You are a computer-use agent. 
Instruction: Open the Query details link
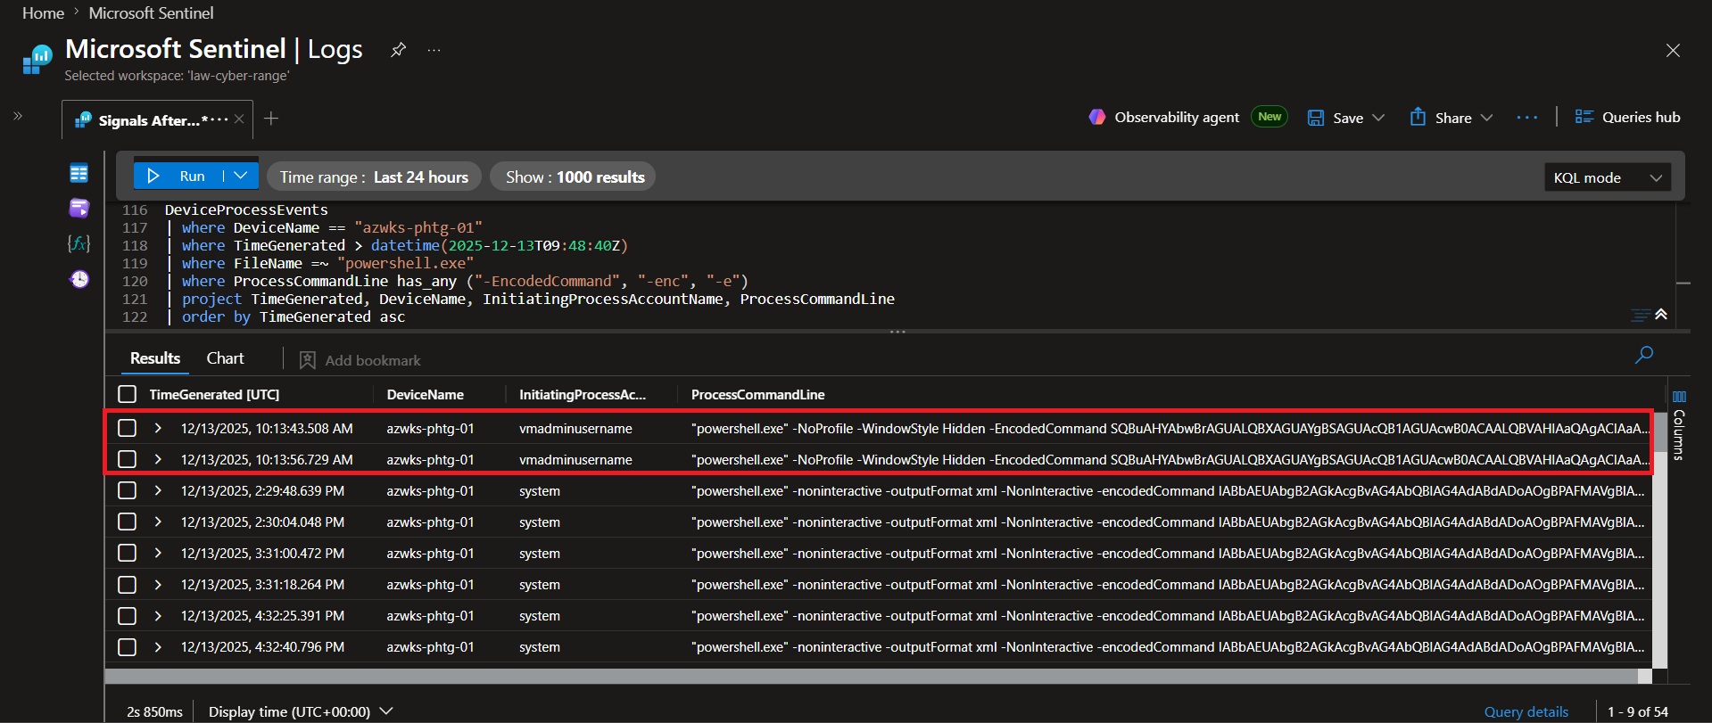tap(1526, 711)
